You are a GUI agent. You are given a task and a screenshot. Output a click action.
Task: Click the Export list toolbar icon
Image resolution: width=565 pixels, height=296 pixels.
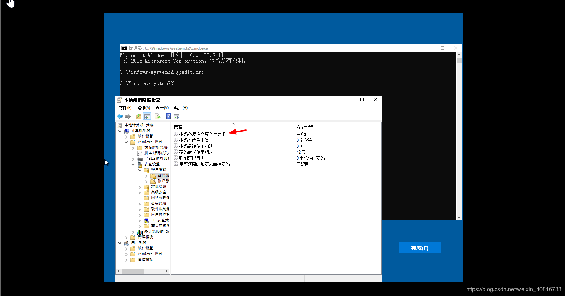(158, 117)
